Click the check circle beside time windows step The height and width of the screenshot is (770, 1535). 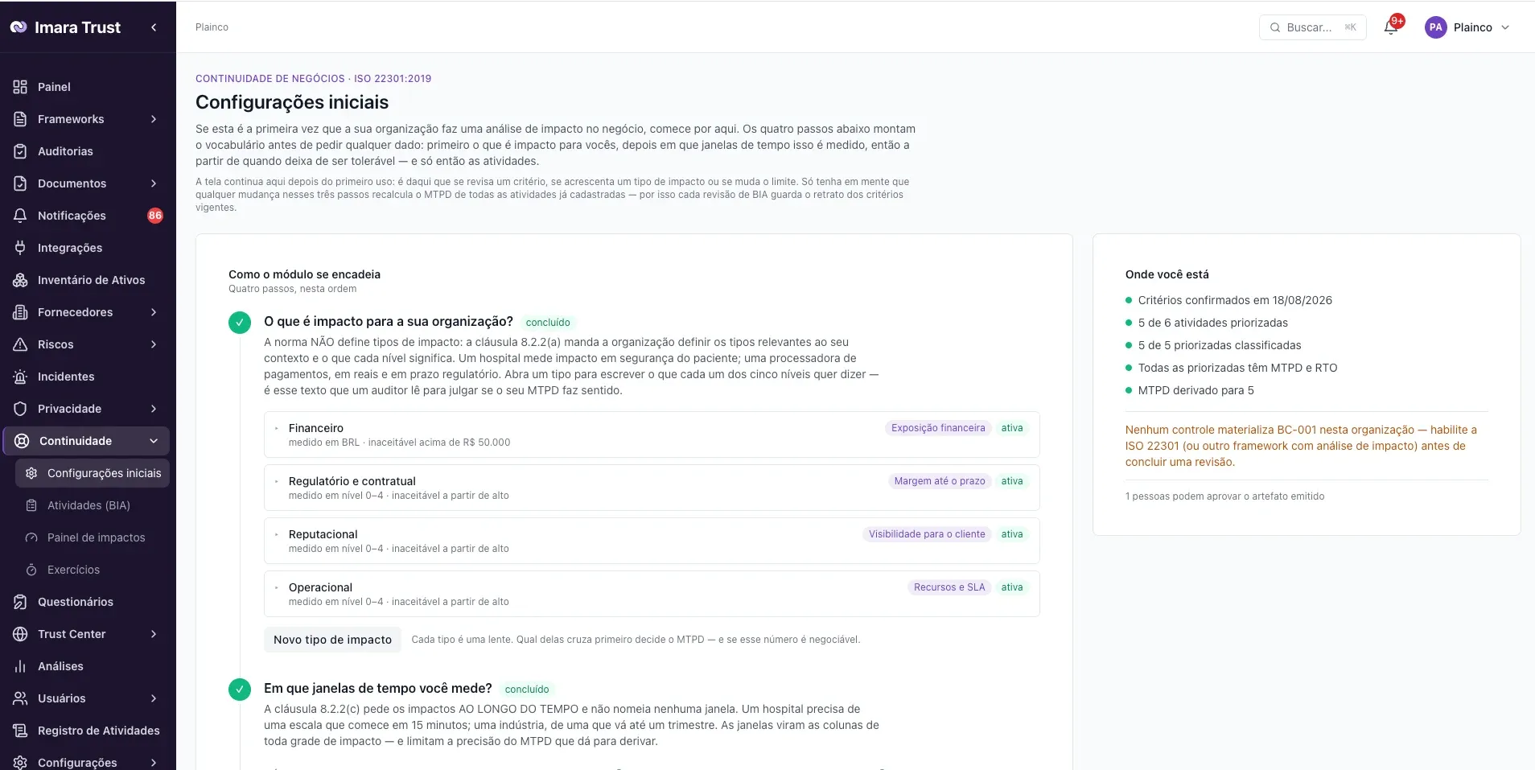click(x=240, y=690)
